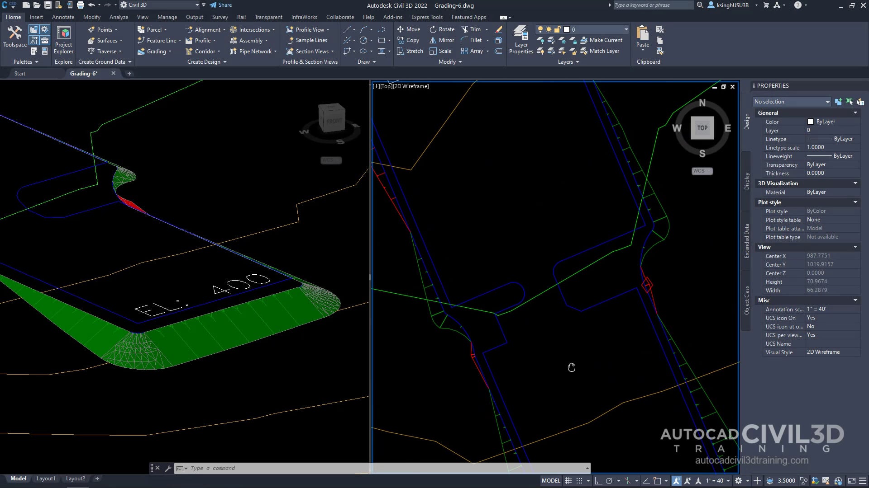Screen dimensions: 869x488
Task: Click the grid display icon in status bar
Action: pos(568,480)
